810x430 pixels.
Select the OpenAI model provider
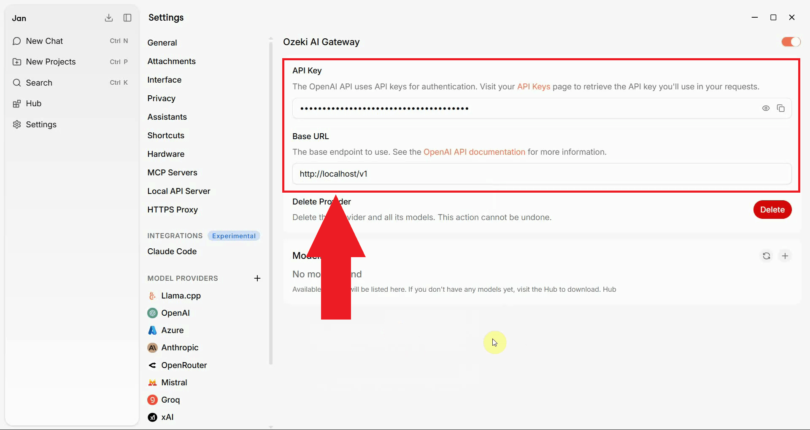[175, 313]
